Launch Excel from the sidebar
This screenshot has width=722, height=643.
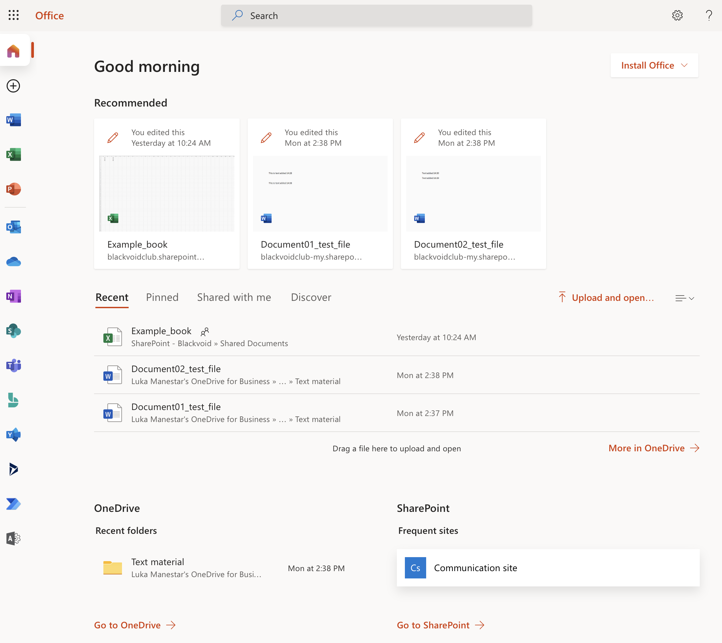pos(13,154)
